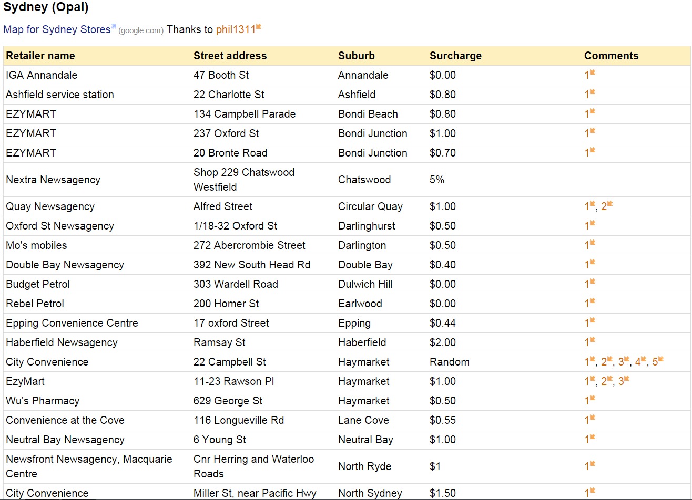Click the $0.55 surcharge value
Viewport: 692px width, 500px height.
443,420
